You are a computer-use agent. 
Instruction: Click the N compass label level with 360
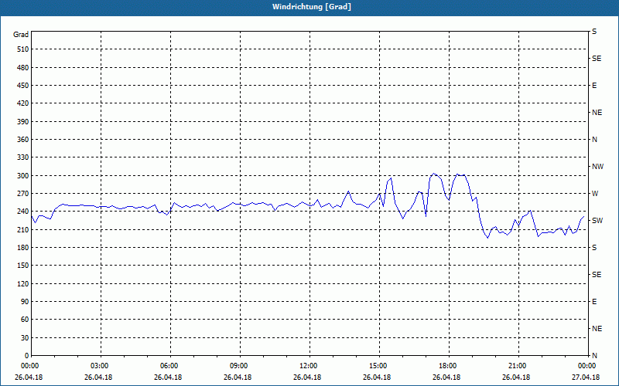point(594,140)
